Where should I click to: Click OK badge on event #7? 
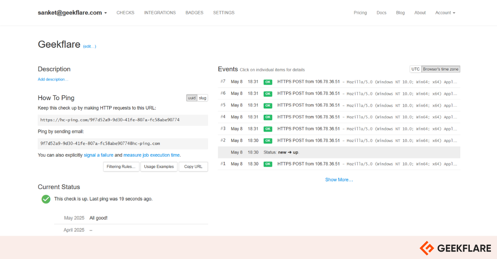pyautogui.click(x=268, y=82)
